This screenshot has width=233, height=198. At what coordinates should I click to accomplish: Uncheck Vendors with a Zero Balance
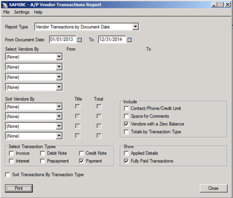tap(126, 124)
